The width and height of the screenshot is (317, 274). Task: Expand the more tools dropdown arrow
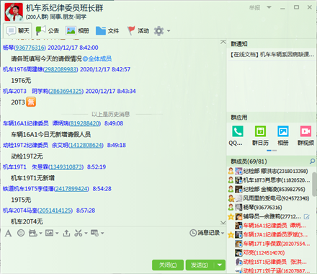click(x=102, y=233)
